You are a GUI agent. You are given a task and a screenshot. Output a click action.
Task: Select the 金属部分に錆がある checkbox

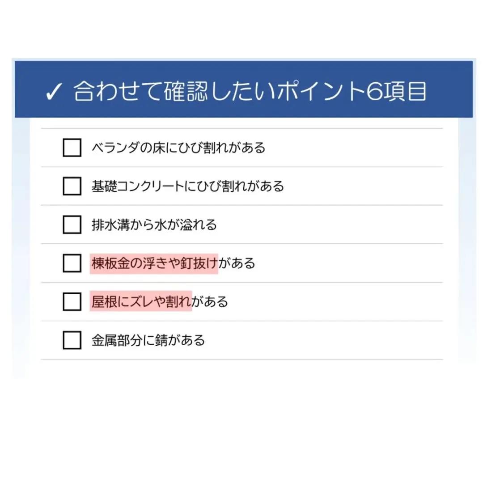click(72, 340)
